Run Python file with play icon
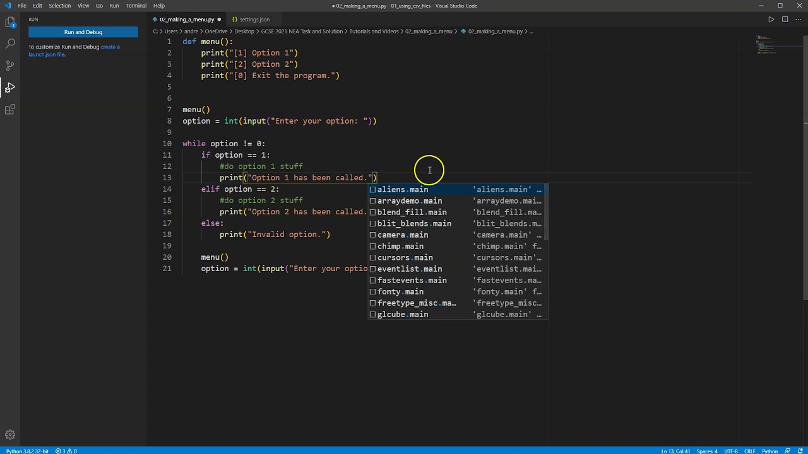 pyautogui.click(x=771, y=20)
